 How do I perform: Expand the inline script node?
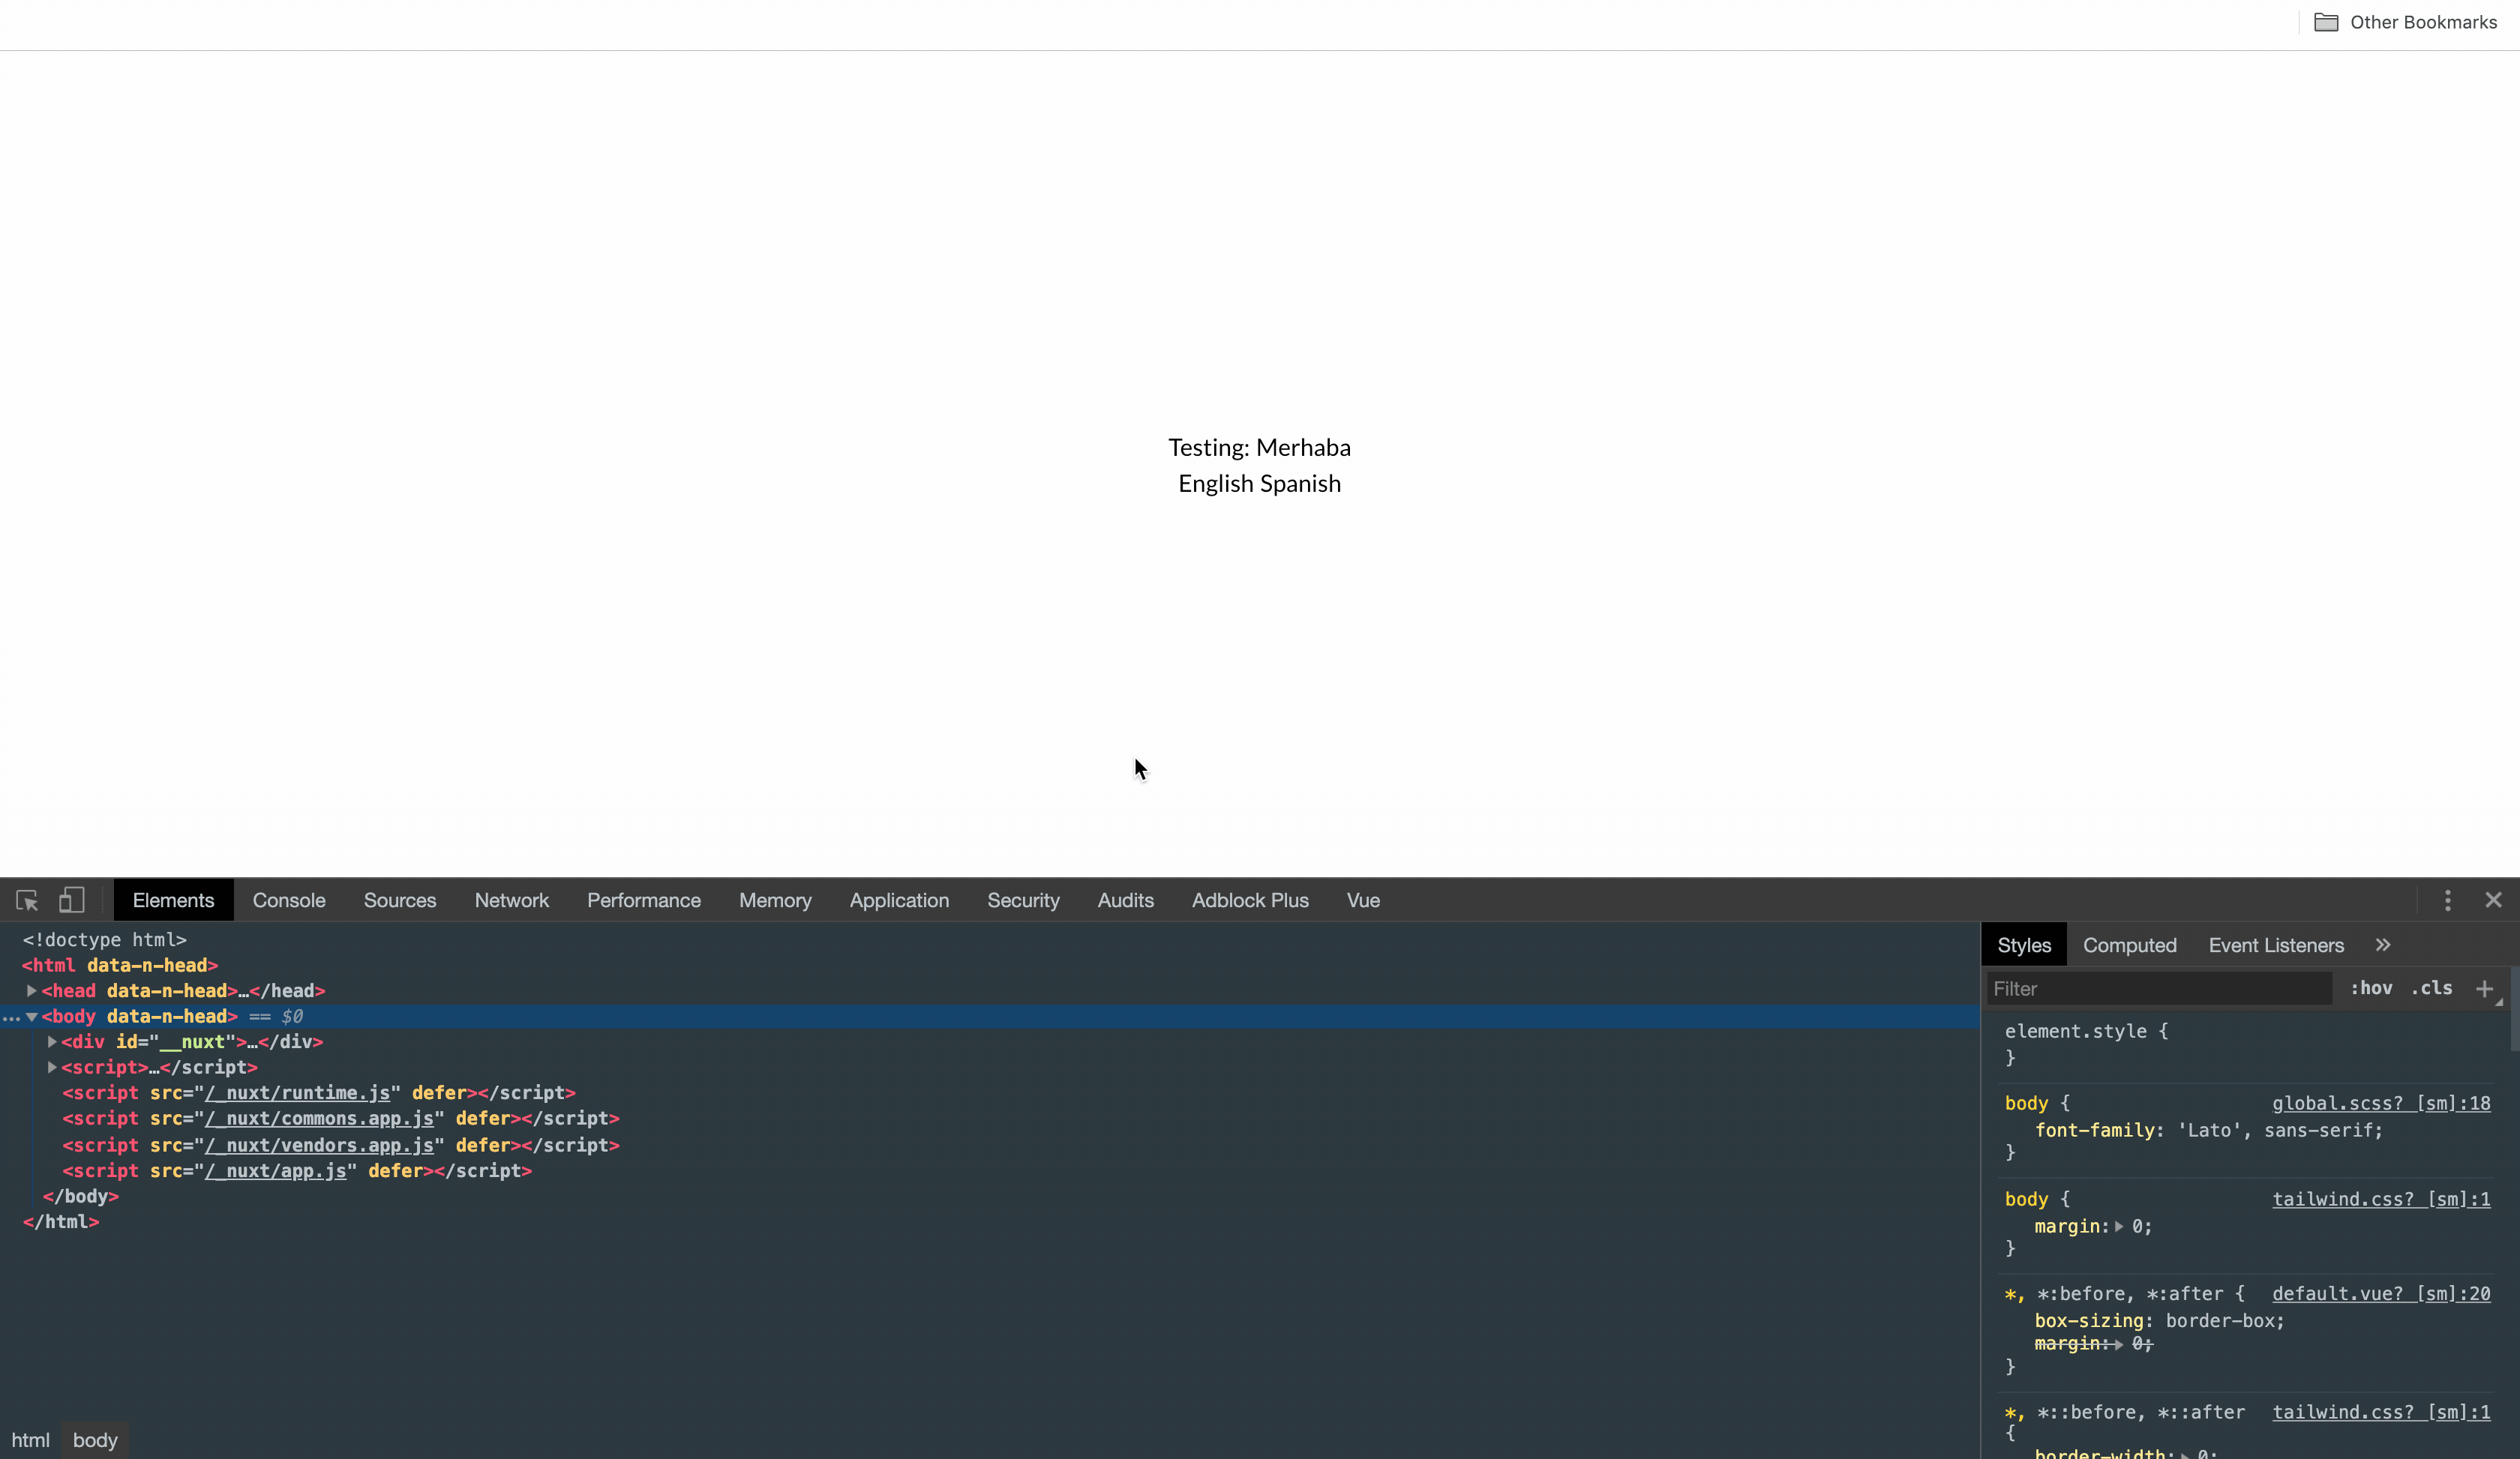(x=52, y=1068)
